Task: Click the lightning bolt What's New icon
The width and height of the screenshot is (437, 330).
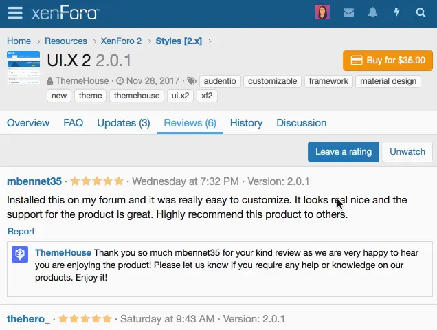Action: [x=396, y=12]
